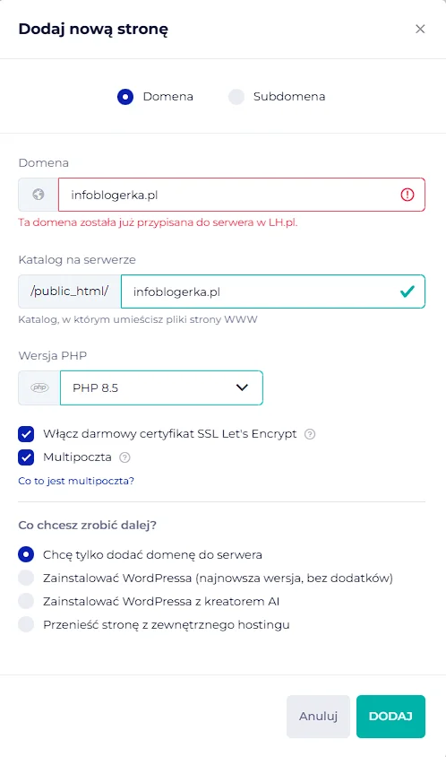
Task: Open help icon next to Multipoczta
Action: (124, 457)
